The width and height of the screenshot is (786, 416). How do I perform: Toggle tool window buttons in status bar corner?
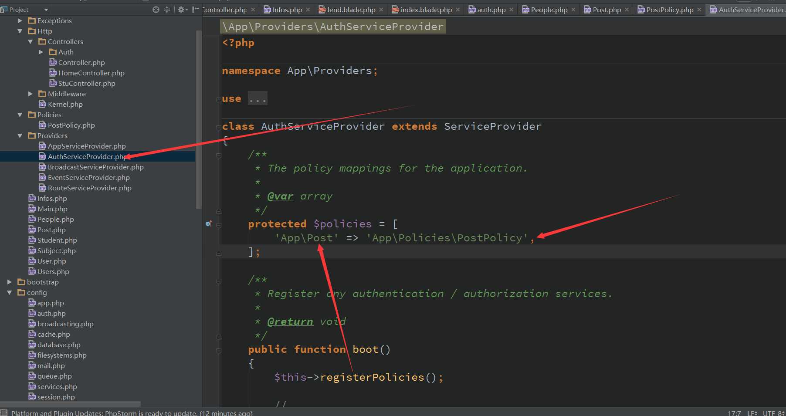tap(4, 413)
